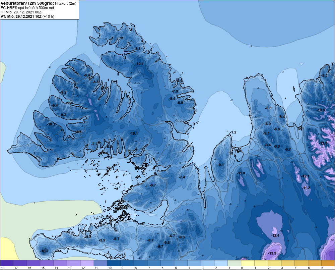Click the -6.8 temperature label

pos(268,108)
